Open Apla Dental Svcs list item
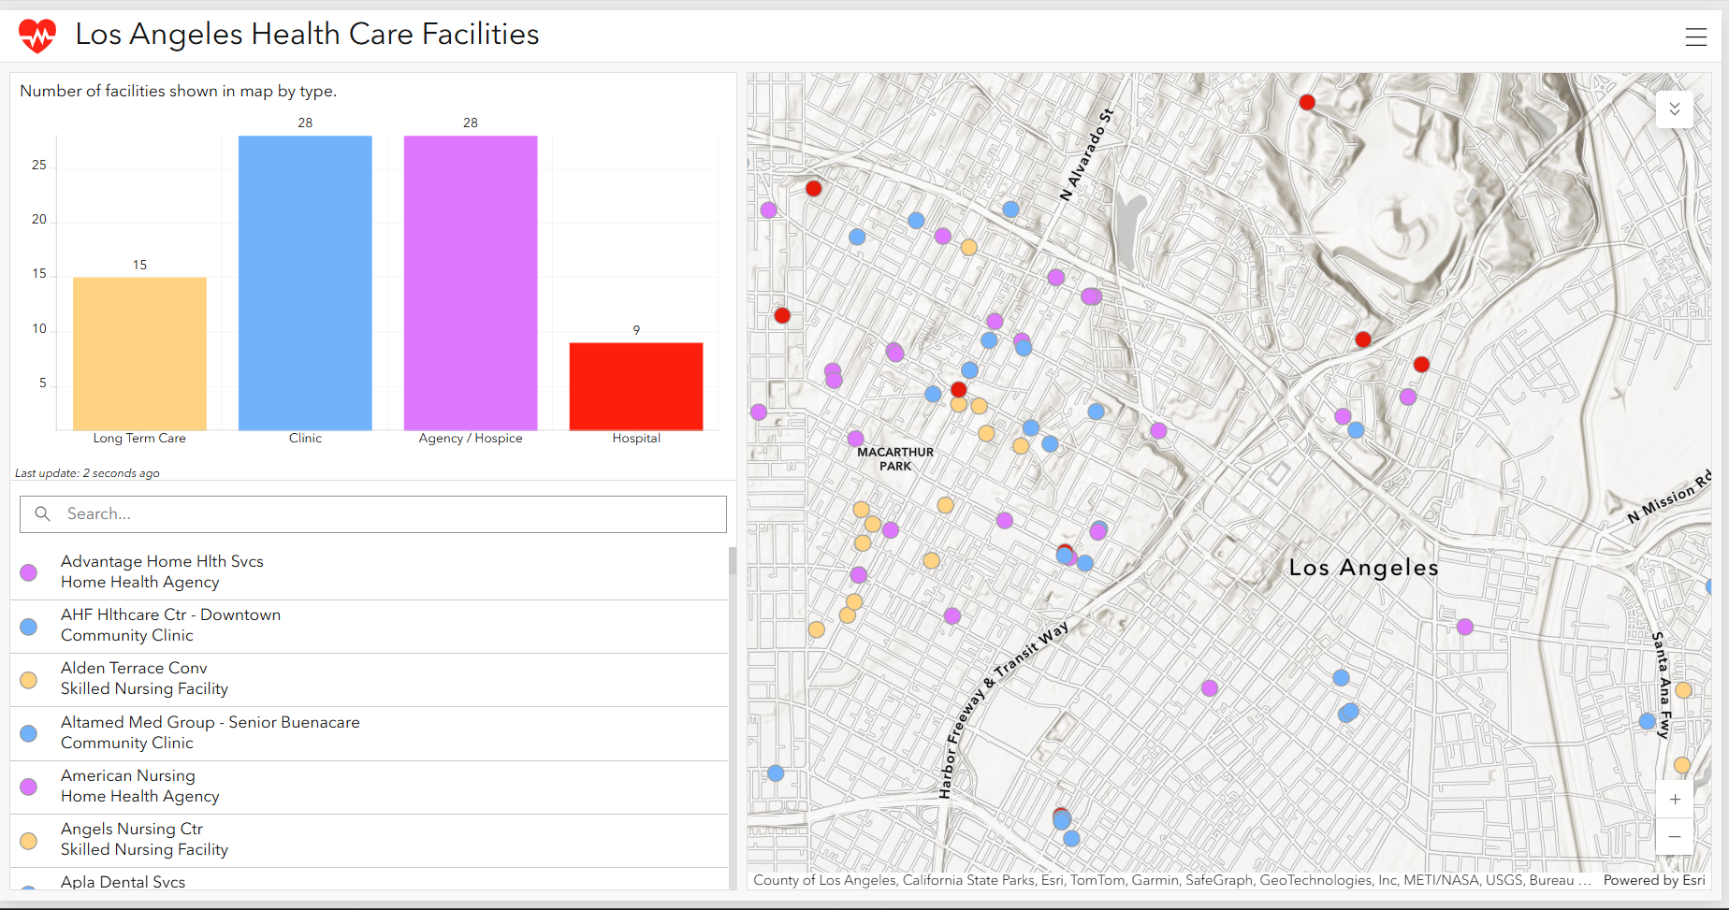Viewport: 1729px width, 910px height. 370,880
